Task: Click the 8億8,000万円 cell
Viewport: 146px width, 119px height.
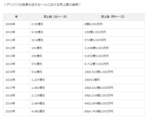Action: coord(114,24)
